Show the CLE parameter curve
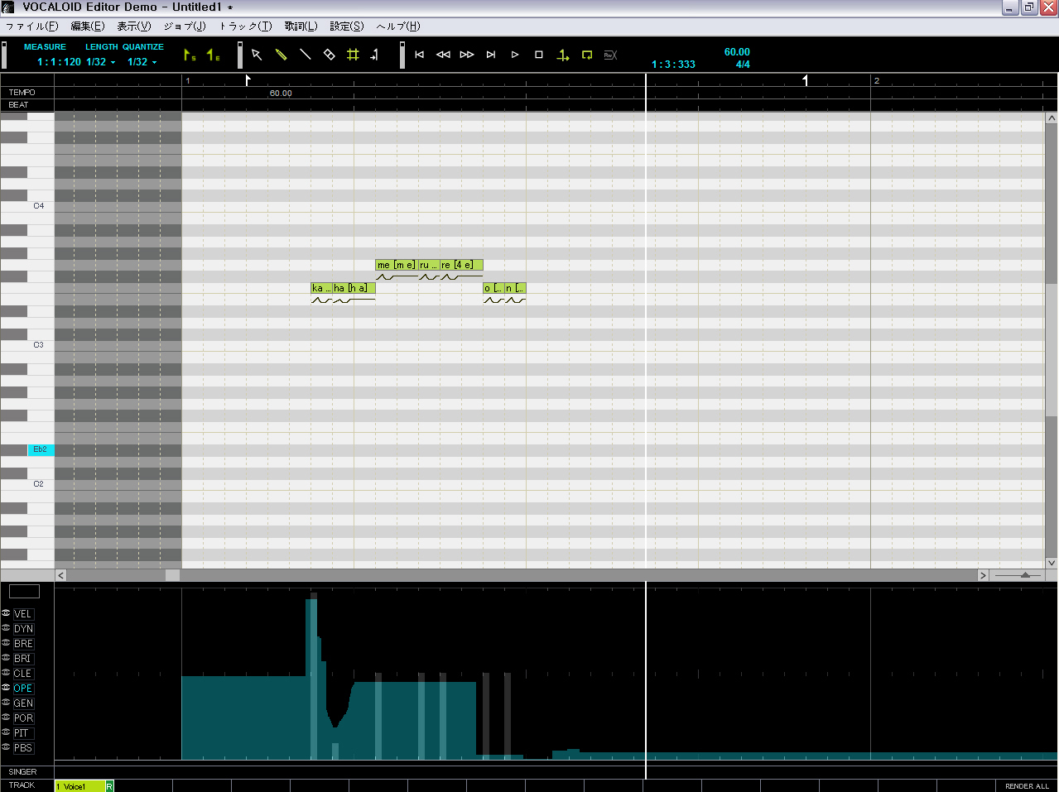1059x792 pixels. coord(22,674)
